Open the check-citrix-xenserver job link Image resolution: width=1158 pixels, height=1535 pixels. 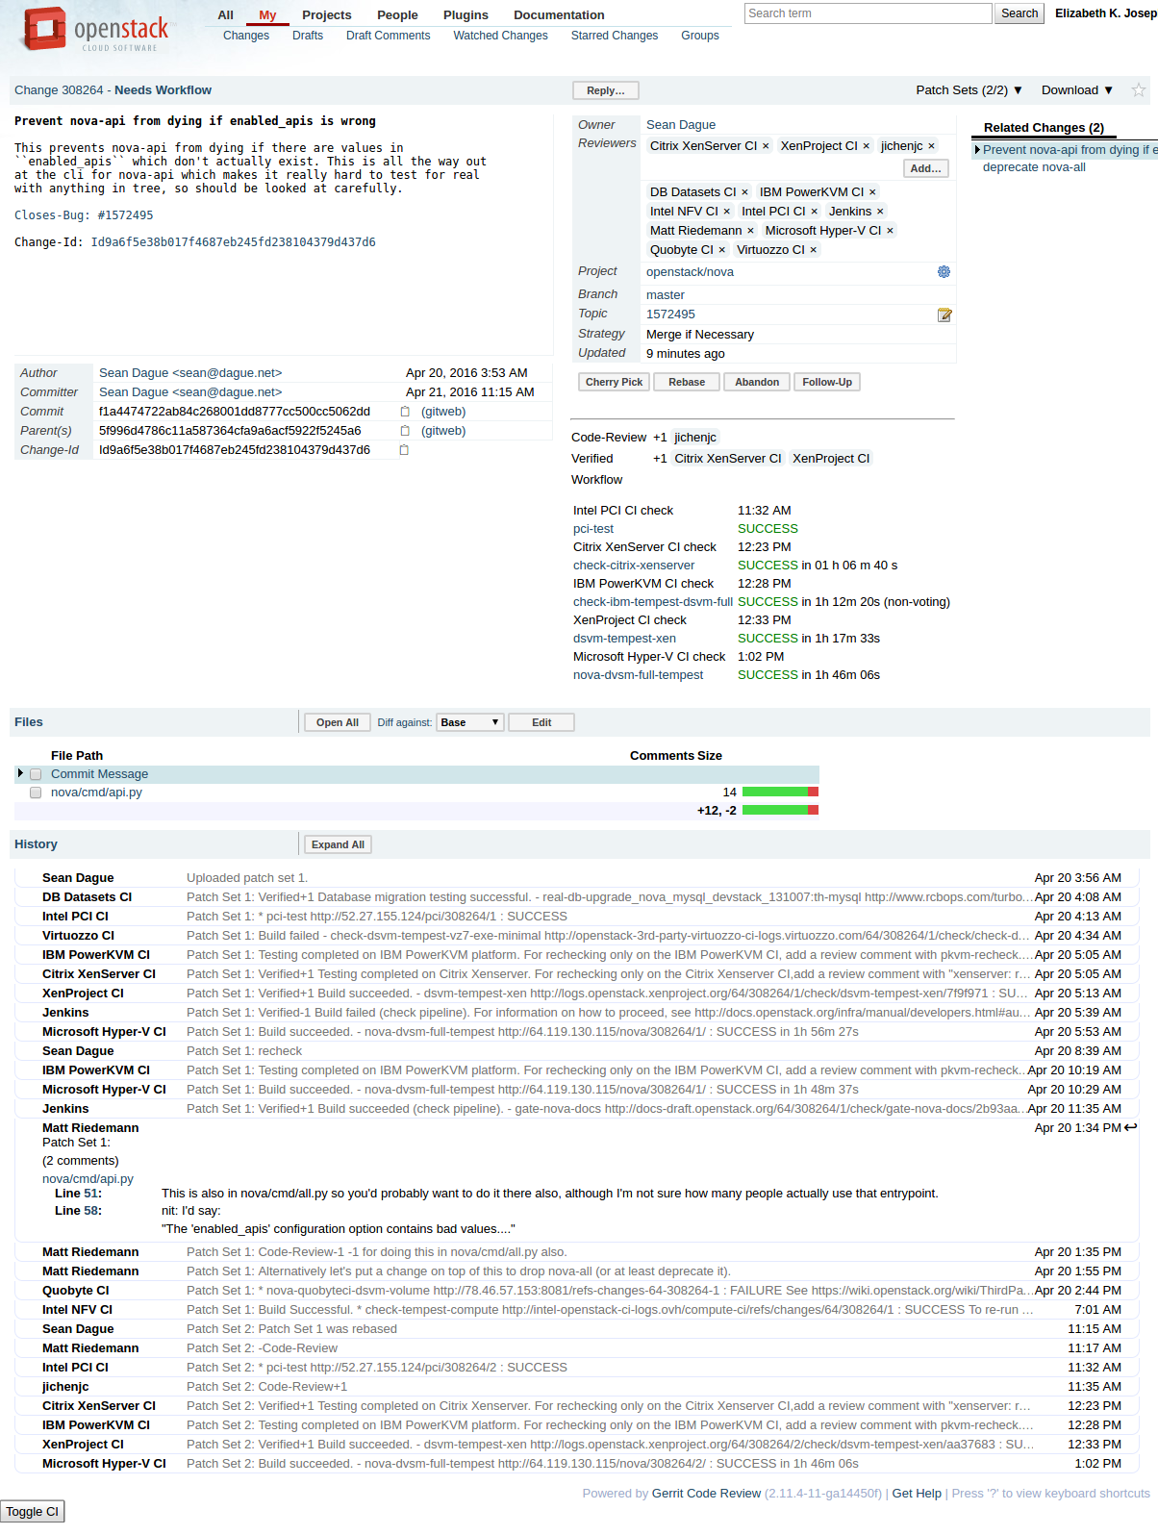click(634, 566)
